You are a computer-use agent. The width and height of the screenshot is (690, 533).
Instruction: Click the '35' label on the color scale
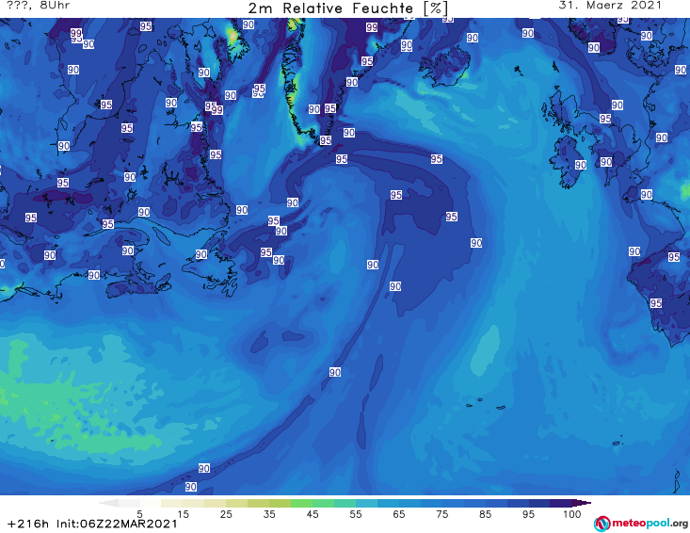(x=269, y=513)
